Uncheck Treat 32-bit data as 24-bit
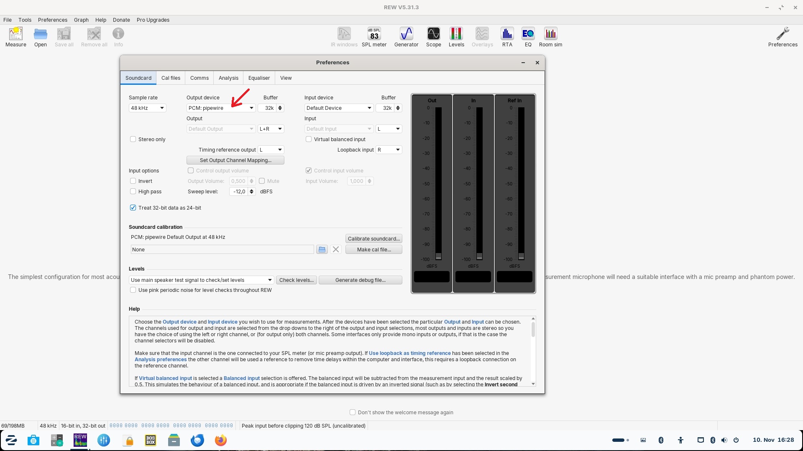This screenshot has width=803, height=451. click(x=133, y=208)
